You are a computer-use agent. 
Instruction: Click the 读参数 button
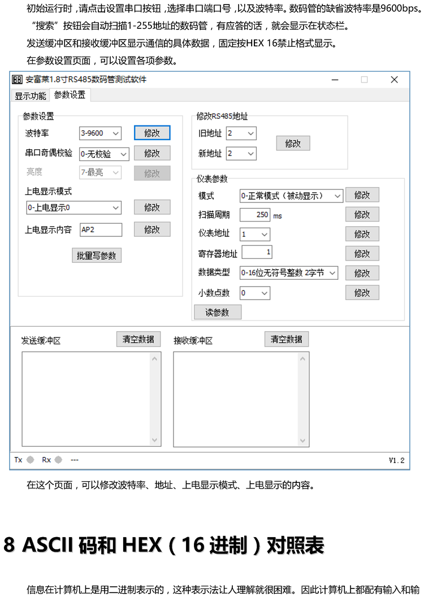coord(217,312)
